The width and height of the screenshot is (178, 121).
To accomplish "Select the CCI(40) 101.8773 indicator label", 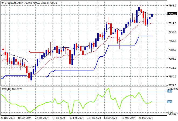I will [12, 89].
